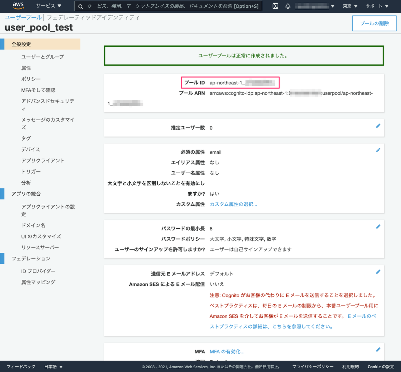Screen dimensions: 401x372
Task: Click the プールの削除 button
Action: pyautogui.click(x=374, y=23)
